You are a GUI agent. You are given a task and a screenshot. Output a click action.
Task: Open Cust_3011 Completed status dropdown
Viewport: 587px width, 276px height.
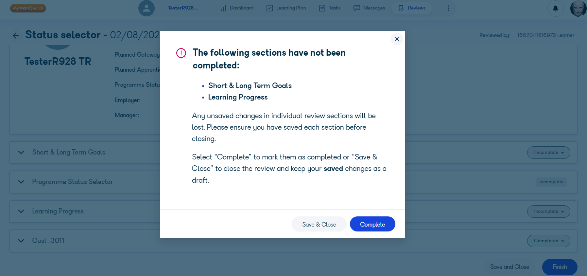click(x=548, y=241)
